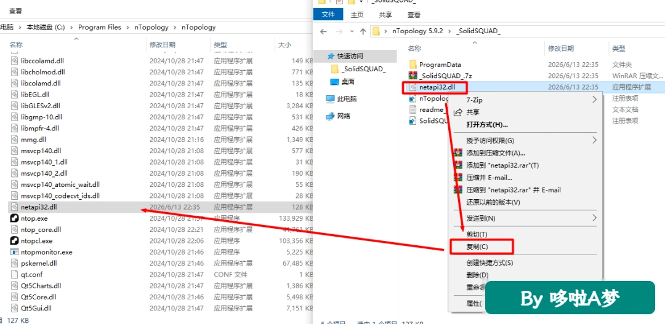
Task: Open the Home tab in right window
Action: [x=357, y=14]
